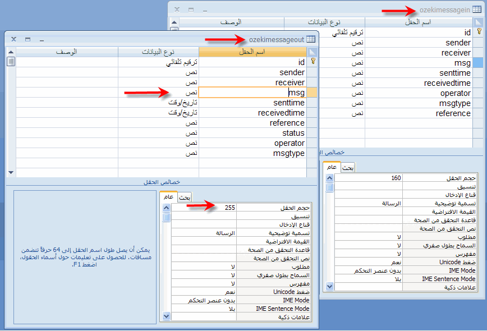
Task: Click the IME Sentence Mode value in ozekimessageout properties
Action: [x=204, y=309]
